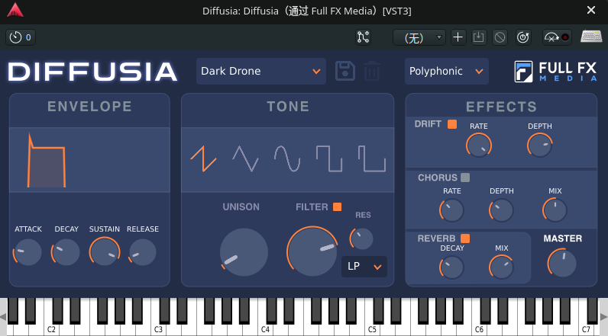Add a new plugin preset
Screen dimensions: 608x336
458,37
